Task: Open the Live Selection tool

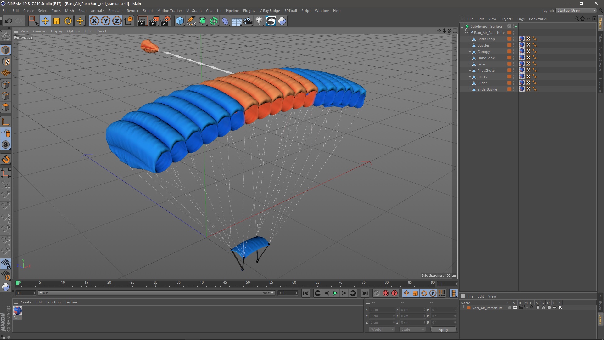Action: point(33,21)
